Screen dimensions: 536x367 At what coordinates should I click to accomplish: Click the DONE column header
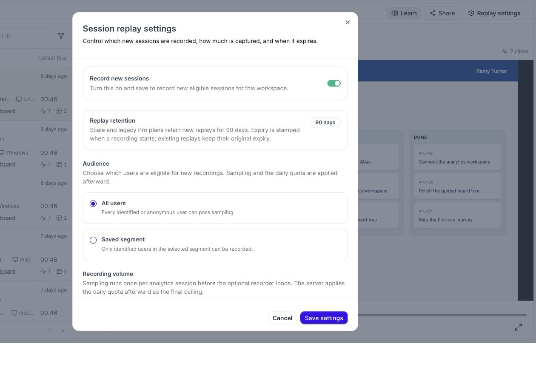420,138
